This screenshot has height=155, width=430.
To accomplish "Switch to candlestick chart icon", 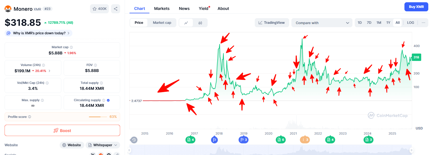I will 200,23.
